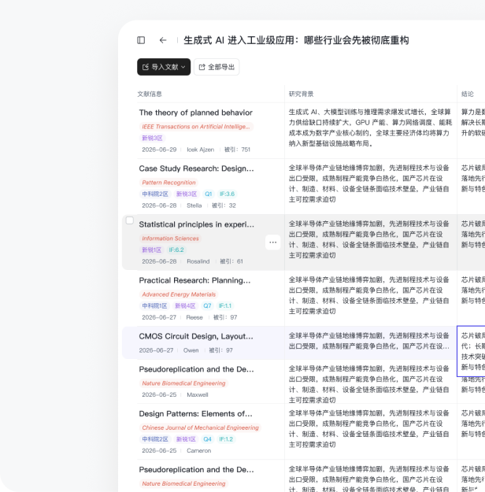The height and width of the screenshot is (492, 485).
Task: Click the export icon in 全部导出 button
Action: (202, 67)
